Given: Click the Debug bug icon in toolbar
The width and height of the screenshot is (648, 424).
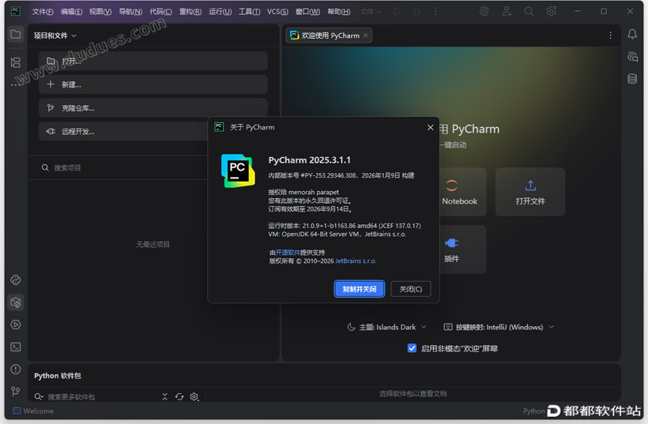Looking at the screenshot, I should pos(416,12).
